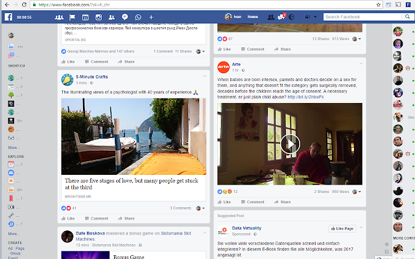The width and height of the screenshot is (415, 259).
Task: Go back in browser history
Action: [7, 5]
